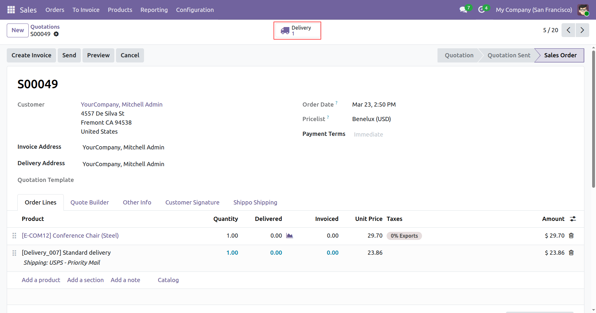Open the To Invoice menu

(x=86, y=10)
